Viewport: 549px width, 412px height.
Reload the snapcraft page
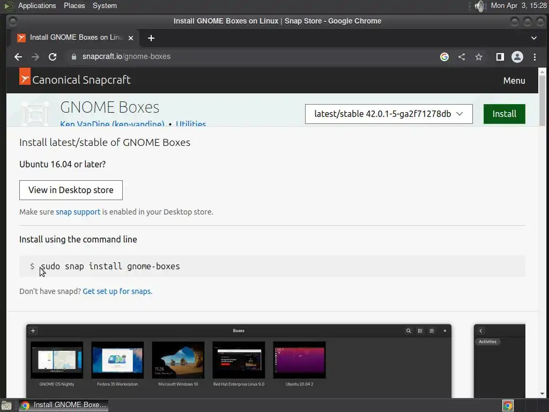pos(53,57)
